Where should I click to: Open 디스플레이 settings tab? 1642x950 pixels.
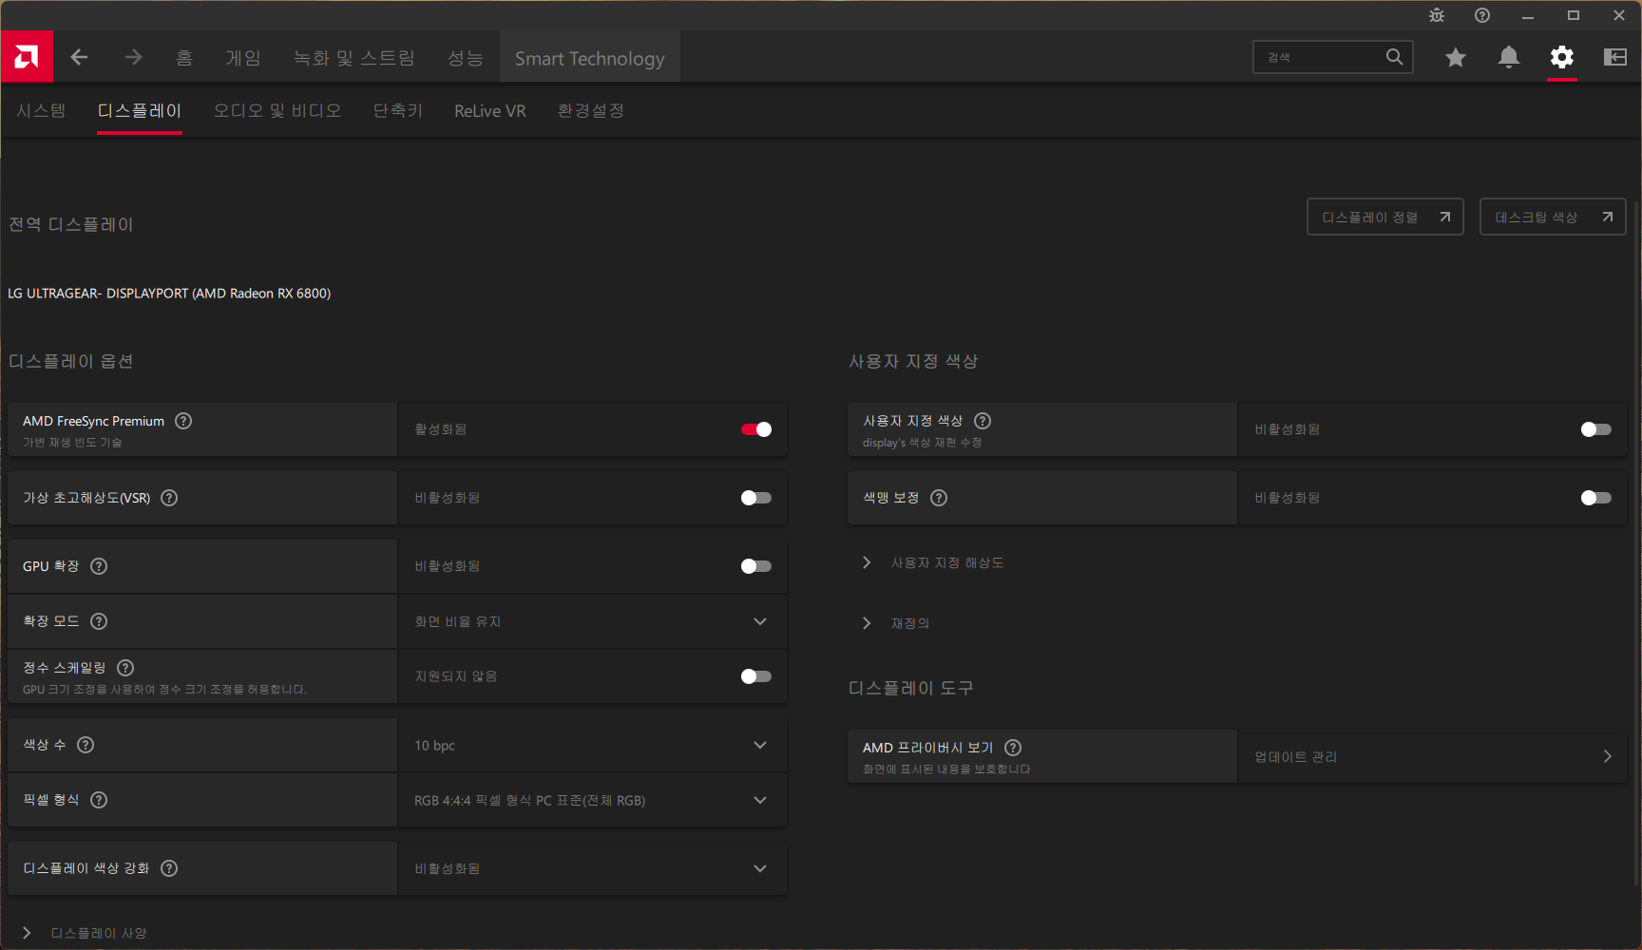click(140, 111)
